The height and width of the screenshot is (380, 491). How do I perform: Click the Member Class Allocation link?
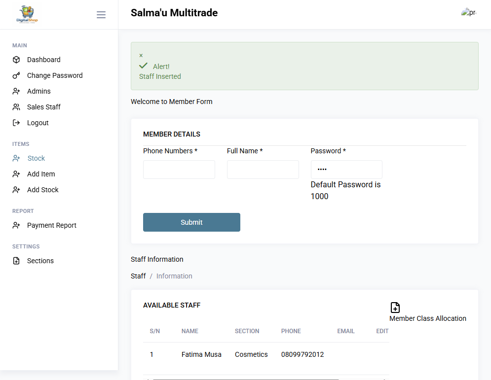pyautogui.click(x=428, y=318)
